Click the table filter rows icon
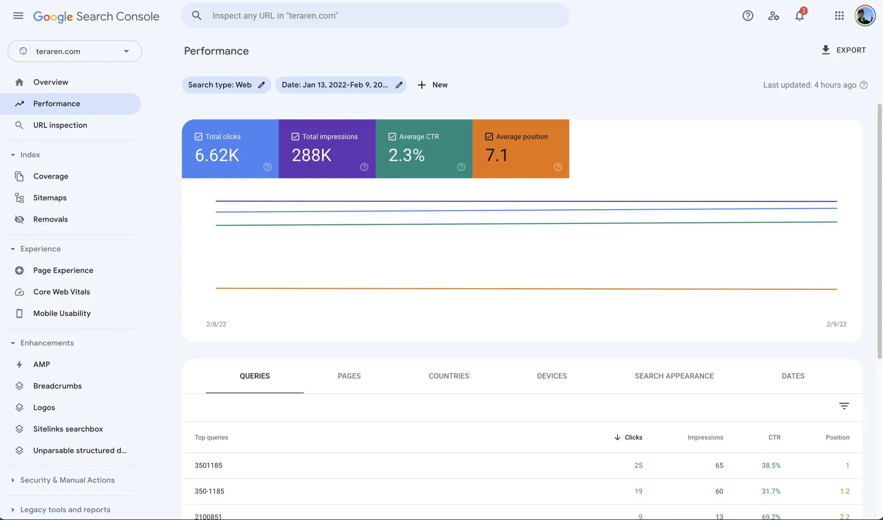Image resolution: width=883 pixels, height=520 pixels. [844, 406]
